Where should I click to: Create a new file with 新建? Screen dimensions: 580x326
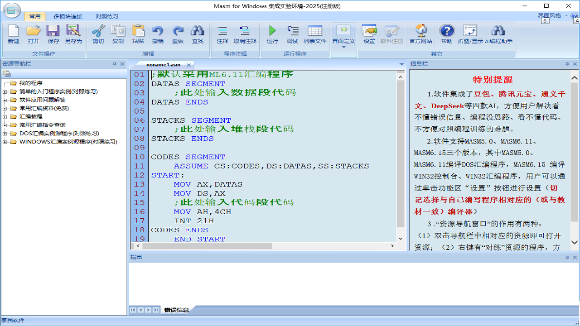[x=14, y=34]
